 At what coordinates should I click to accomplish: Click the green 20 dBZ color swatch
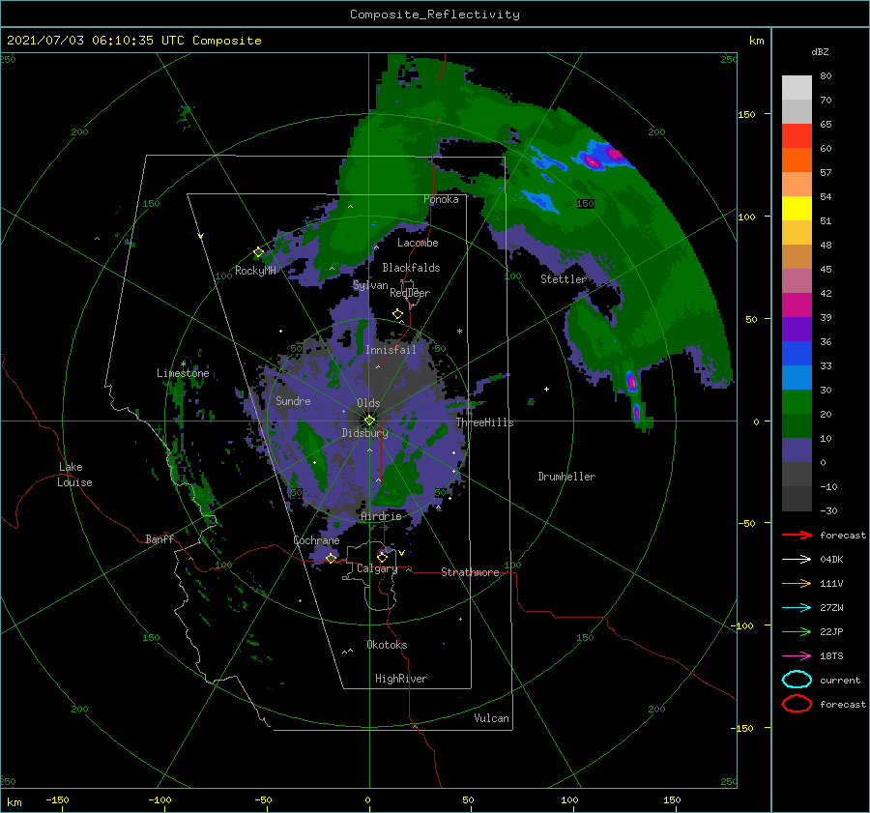pos(797,402)
